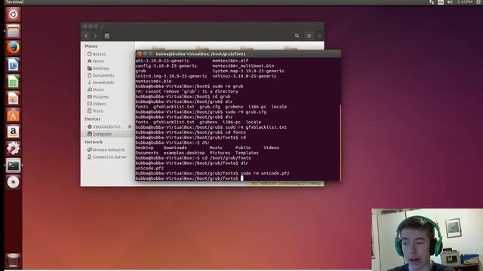Viewport: 483px width, 271px height.
Task: Launch Firefox web browser
Action: click(x=13, y=48)
